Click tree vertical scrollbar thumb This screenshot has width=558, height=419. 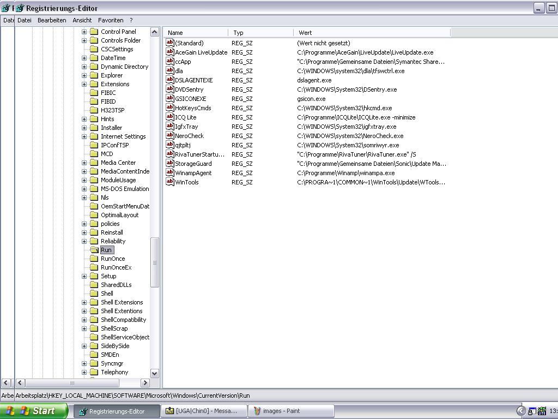click(x=154, y=262)
